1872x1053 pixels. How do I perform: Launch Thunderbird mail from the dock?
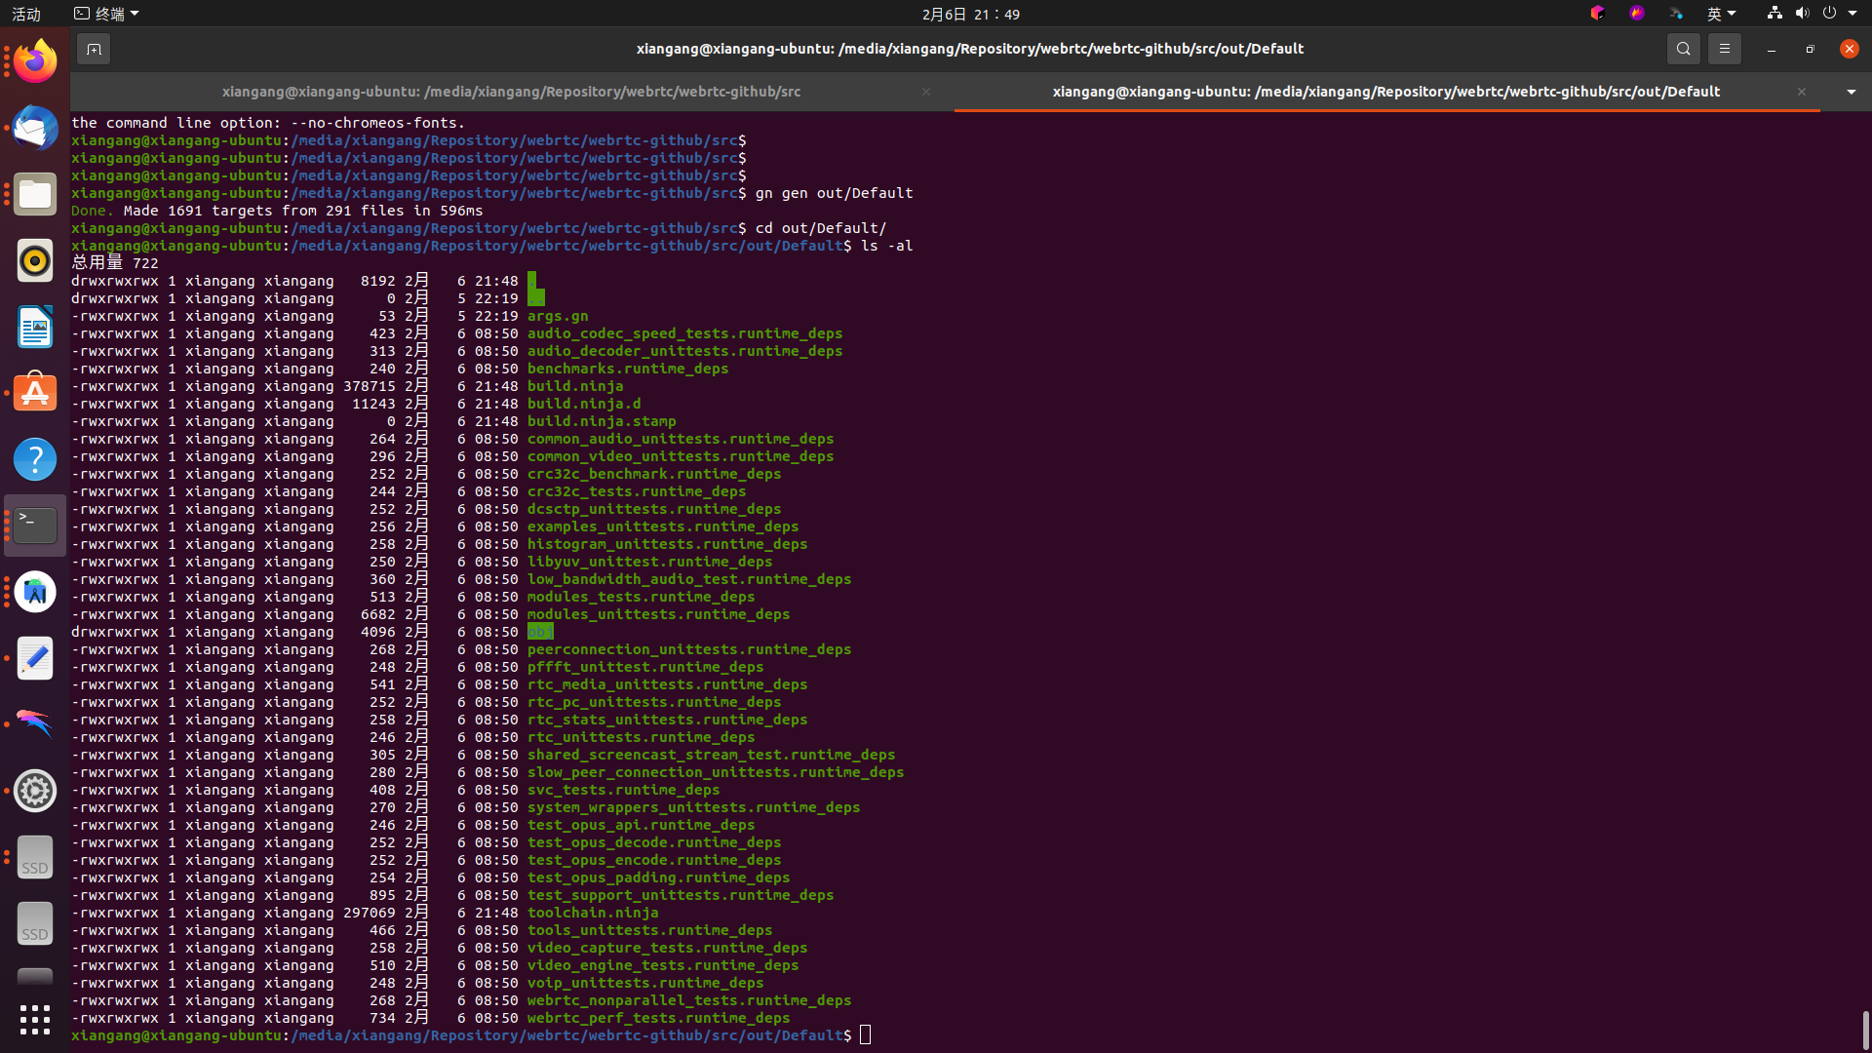click(35, 128)
